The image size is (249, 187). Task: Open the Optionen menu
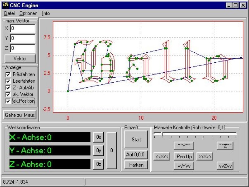(28, 13)
